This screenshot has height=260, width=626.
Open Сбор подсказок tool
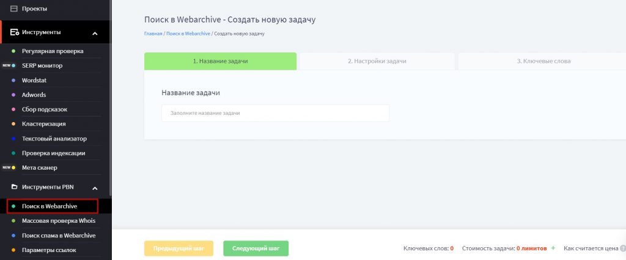(45, 109)
